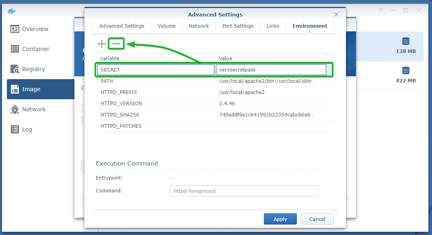Open Overview in the sidebar

click(x=35, y=29)
